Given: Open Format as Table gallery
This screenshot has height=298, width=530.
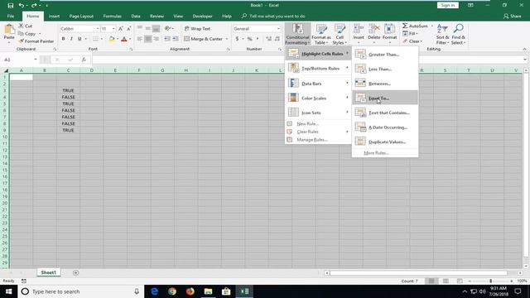Looking at the screenshot, I should point(321,34).
